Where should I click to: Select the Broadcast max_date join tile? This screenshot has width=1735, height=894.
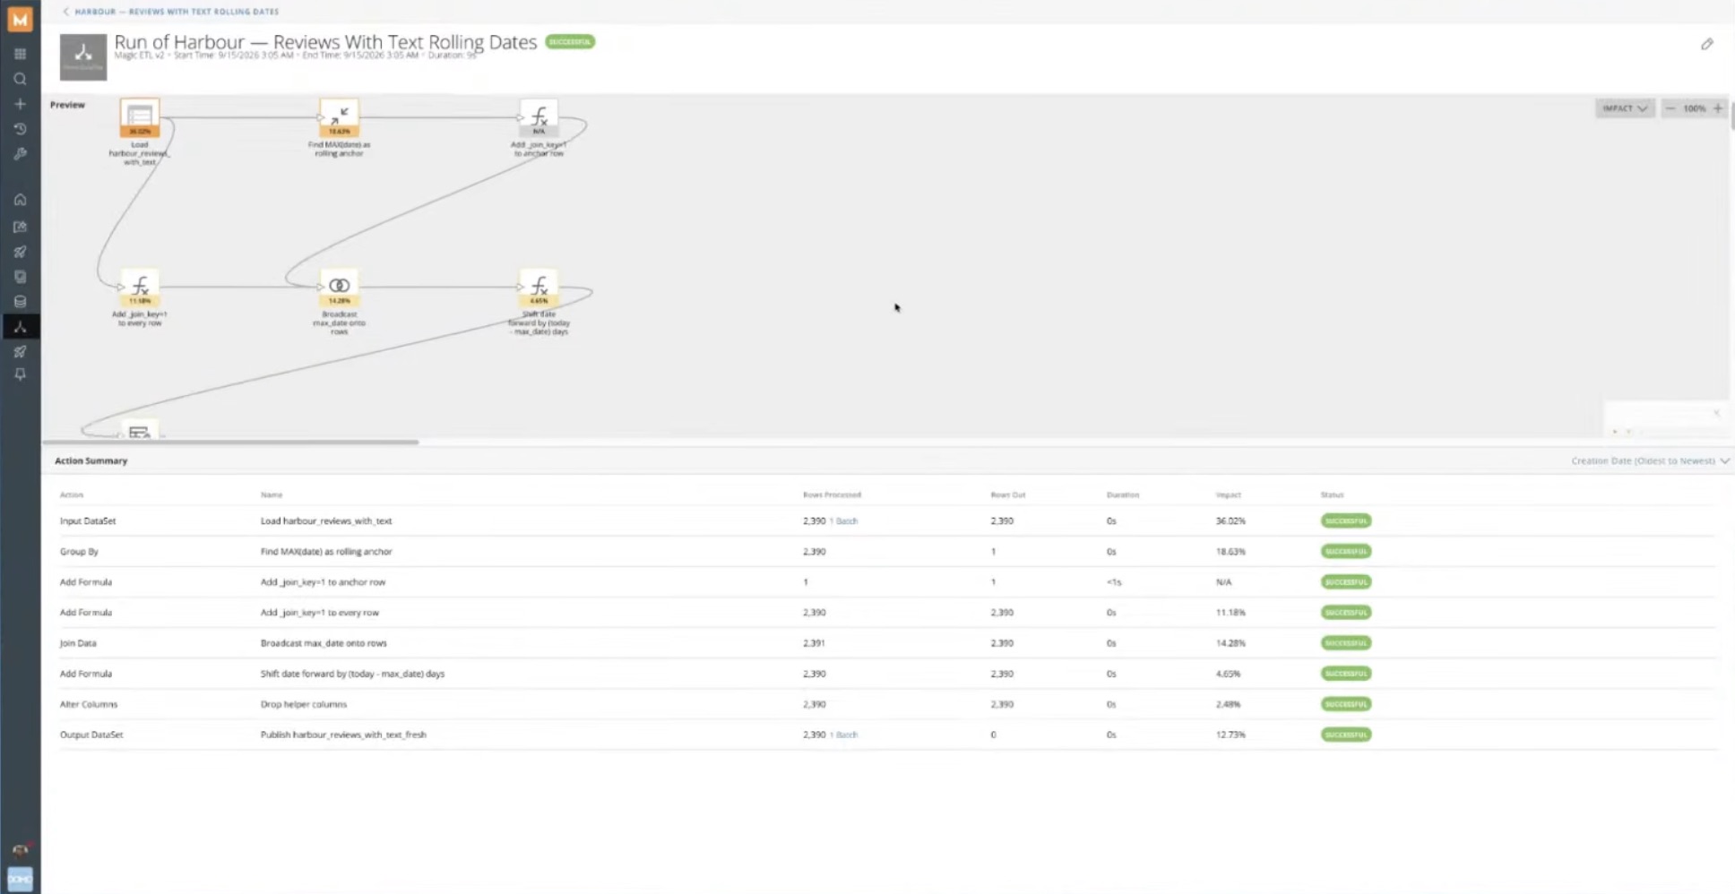[x=339, y=287]
